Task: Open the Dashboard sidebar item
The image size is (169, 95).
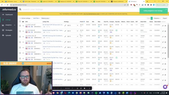Action: 9,15
